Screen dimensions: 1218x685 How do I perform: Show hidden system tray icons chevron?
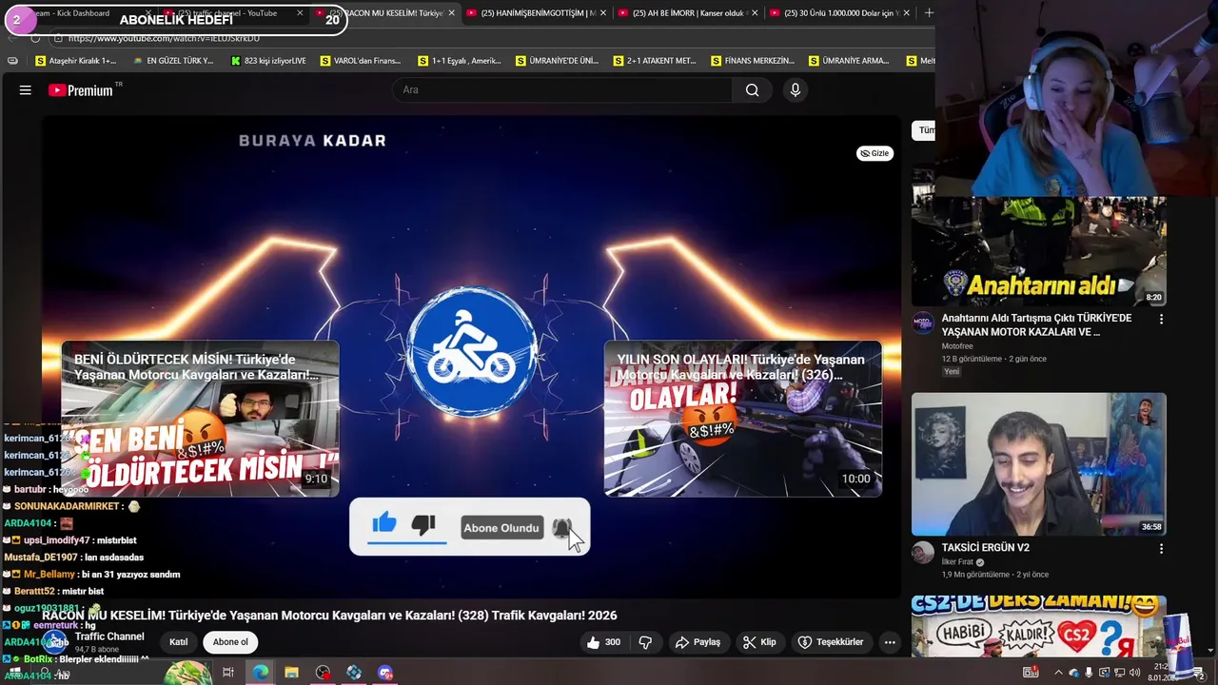[x=1058, y=673]
